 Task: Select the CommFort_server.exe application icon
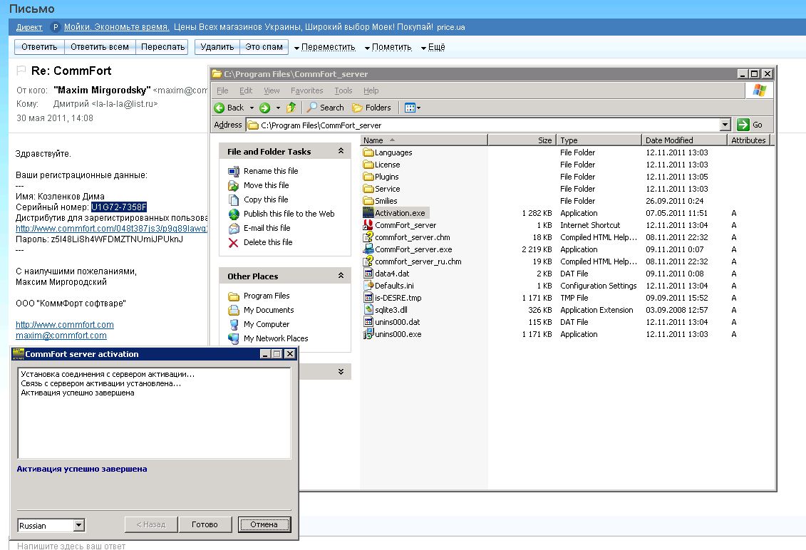click(368, 249)
